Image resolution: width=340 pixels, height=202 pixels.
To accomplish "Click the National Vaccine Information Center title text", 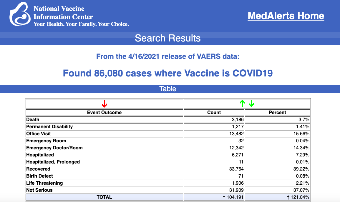I will pyautogui.click(x=63, y=13).
